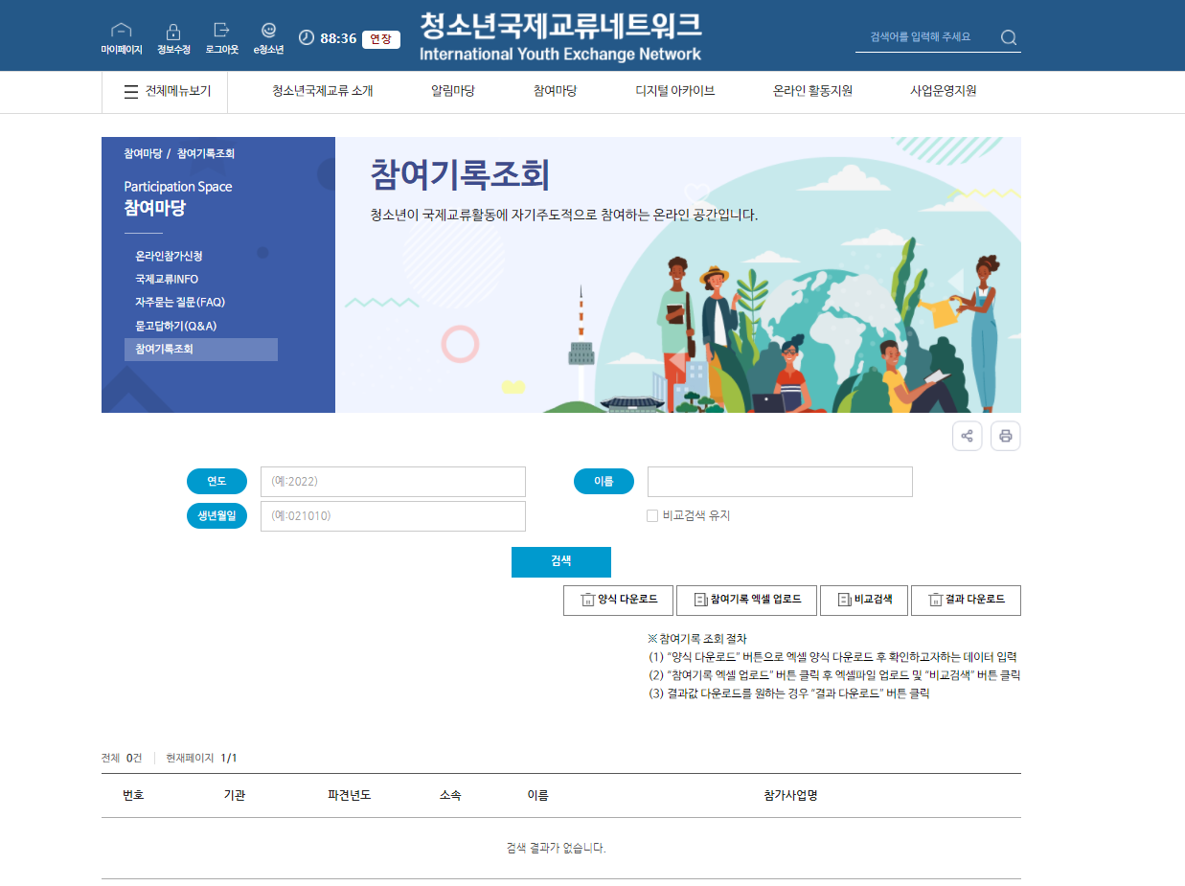The height and width of the screenshot is (886, 1185).
Task: Focus the 생년월일 input field
Action: (x=393, y=516)
